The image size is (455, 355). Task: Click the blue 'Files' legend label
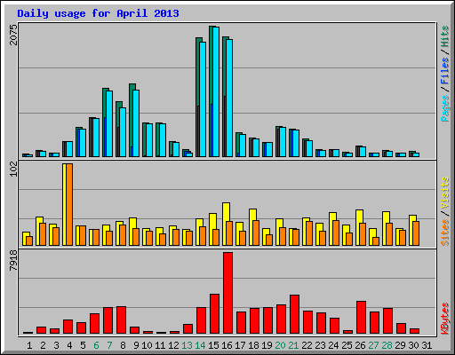click(x=445, y=70)
